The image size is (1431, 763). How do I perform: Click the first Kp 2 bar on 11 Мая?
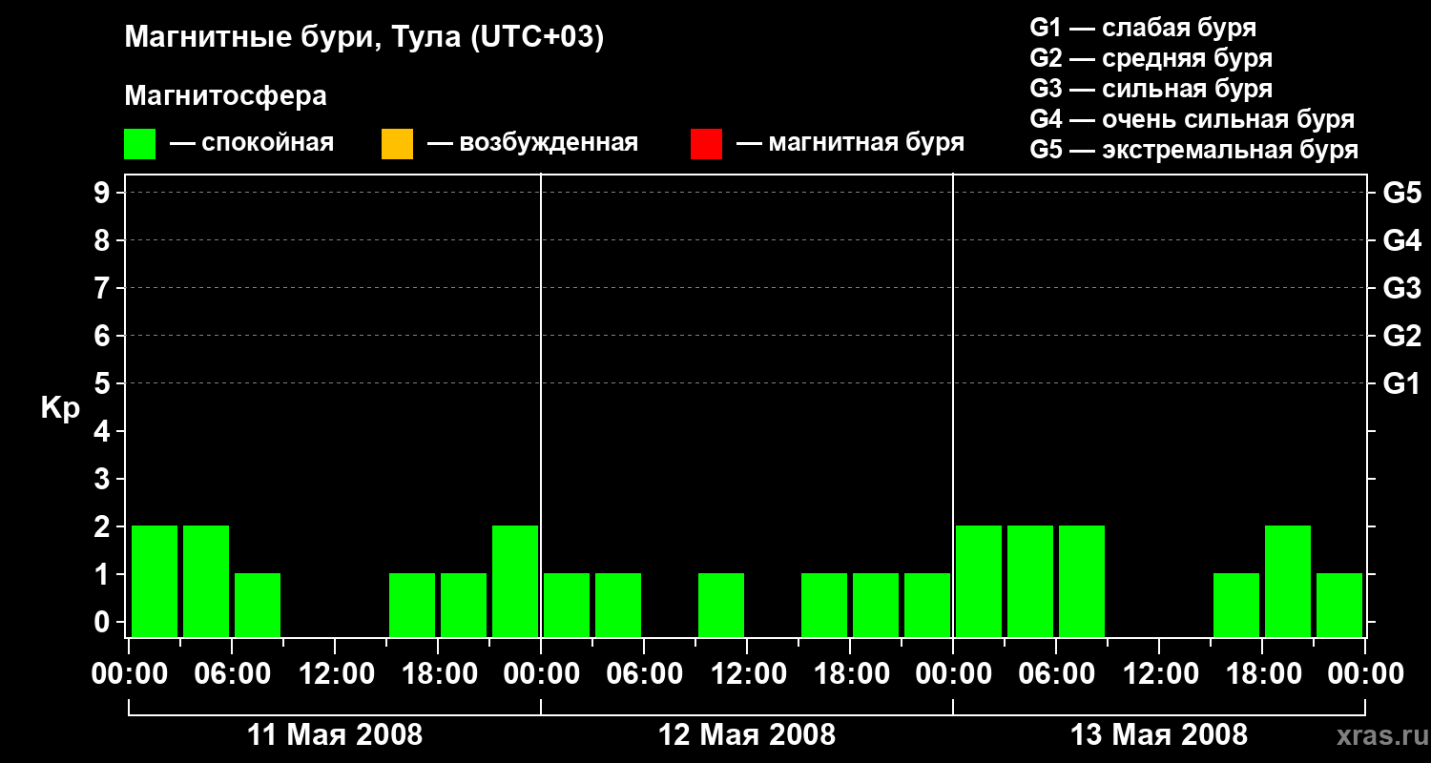(x=155, y=581)
